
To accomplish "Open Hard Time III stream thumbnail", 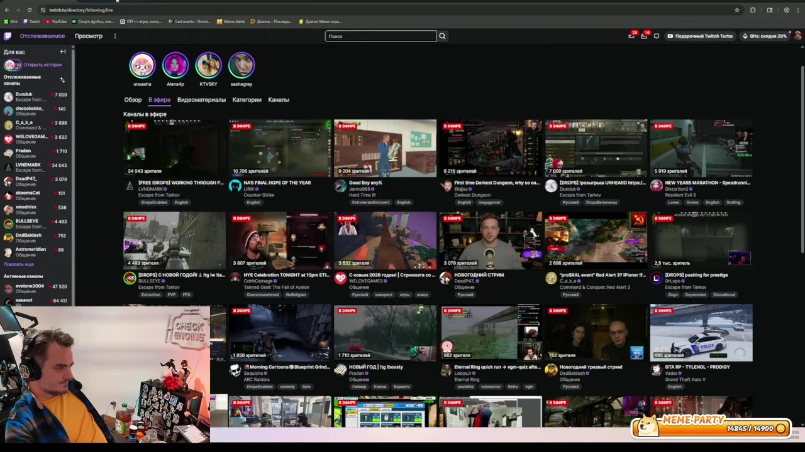I will coord(385,148).
